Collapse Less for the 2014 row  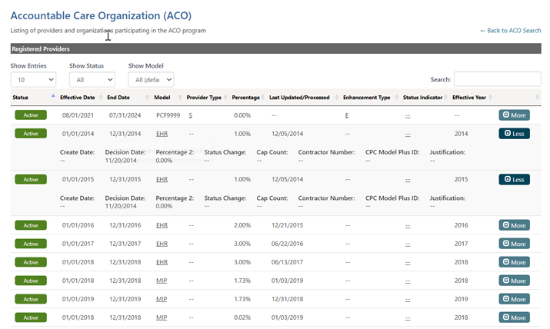(514, 134)
